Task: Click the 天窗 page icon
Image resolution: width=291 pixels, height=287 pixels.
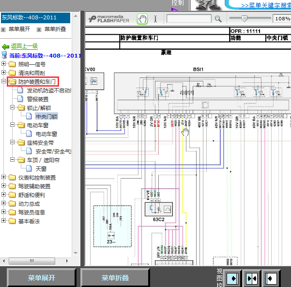Action: point(29,168)
